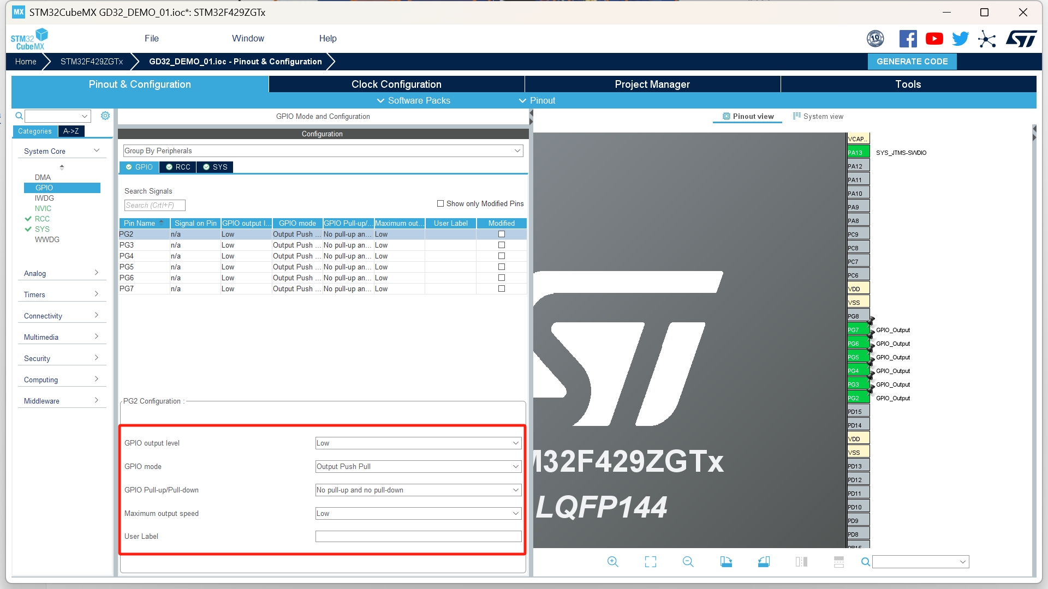Open the GPIO Pull-up/Pull-down dropdown

[418, 490]
